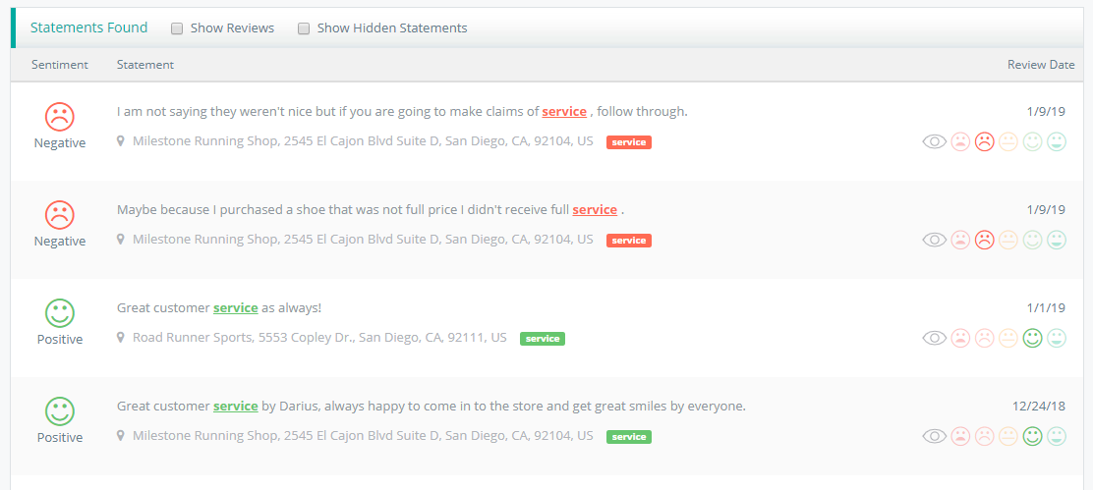Set neutral face on 'as always!' row
Screen dimensions: 1093x490
[x=1007, y=338]
